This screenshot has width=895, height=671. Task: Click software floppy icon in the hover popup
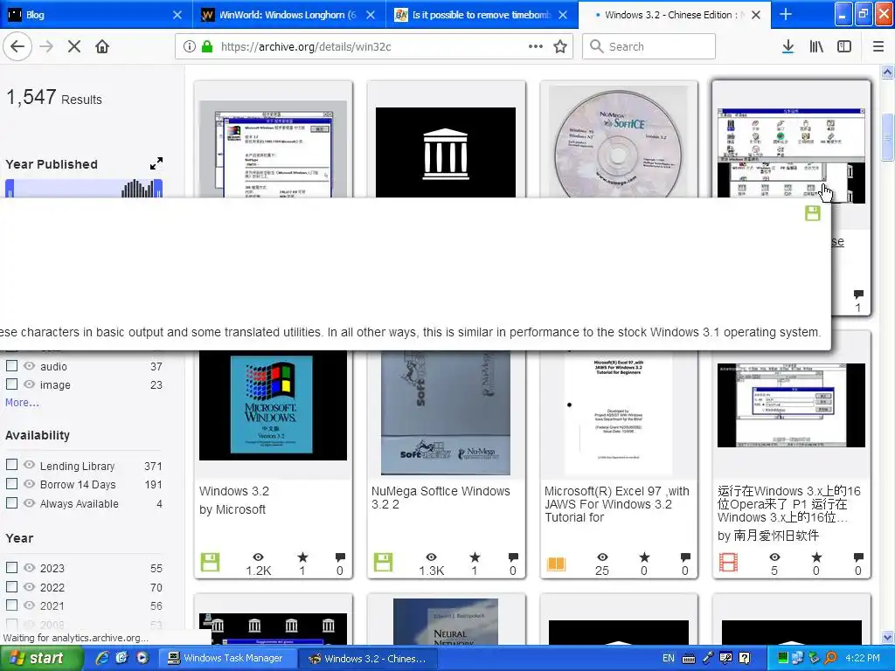pos(813,213)
